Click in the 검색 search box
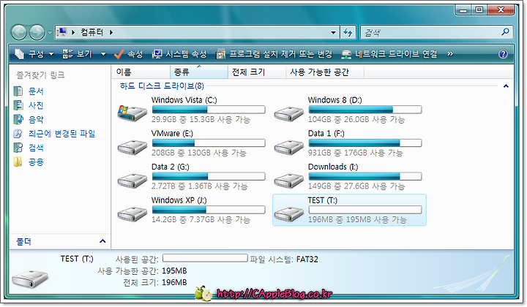Screen dimensions: 527x307 430,33
